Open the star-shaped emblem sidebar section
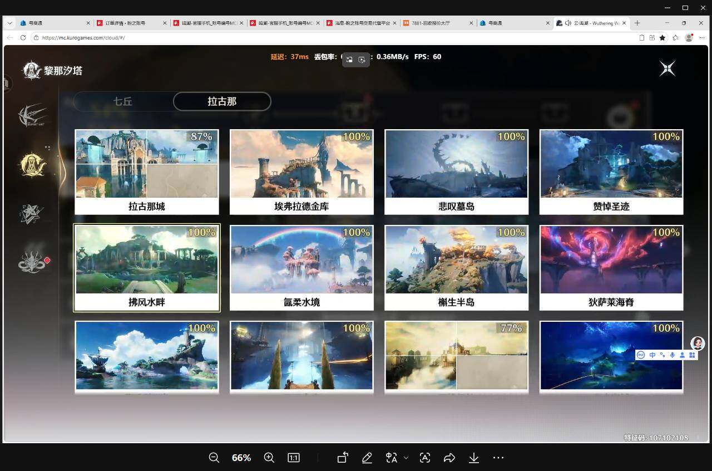This screenshot has height=471, width=712. [31, 214]
